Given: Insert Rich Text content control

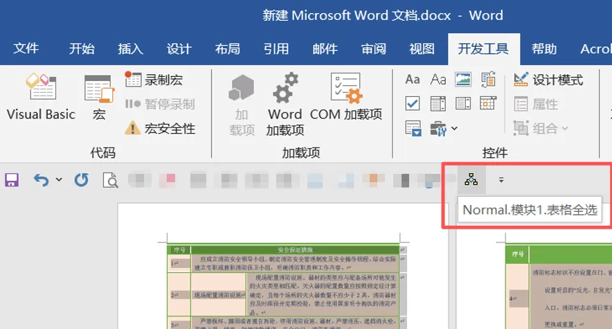Looking at the screenshot, I should click(x=413, y=80).
